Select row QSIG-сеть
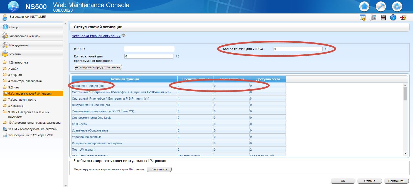413x187 pixels. pyautogui.click(x=179, y=124)
